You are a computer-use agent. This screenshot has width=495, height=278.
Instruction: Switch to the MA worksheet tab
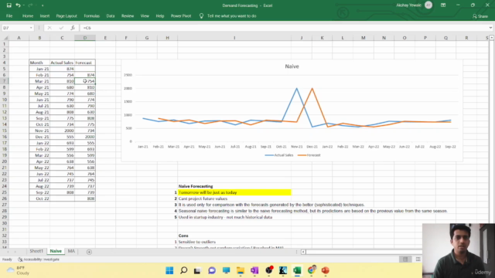click(71, 251)
